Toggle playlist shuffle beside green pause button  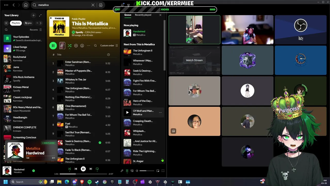[70, 46]
